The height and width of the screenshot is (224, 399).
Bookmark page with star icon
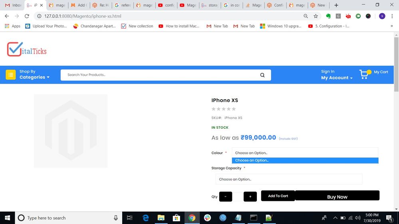click(x=316, y=16)
